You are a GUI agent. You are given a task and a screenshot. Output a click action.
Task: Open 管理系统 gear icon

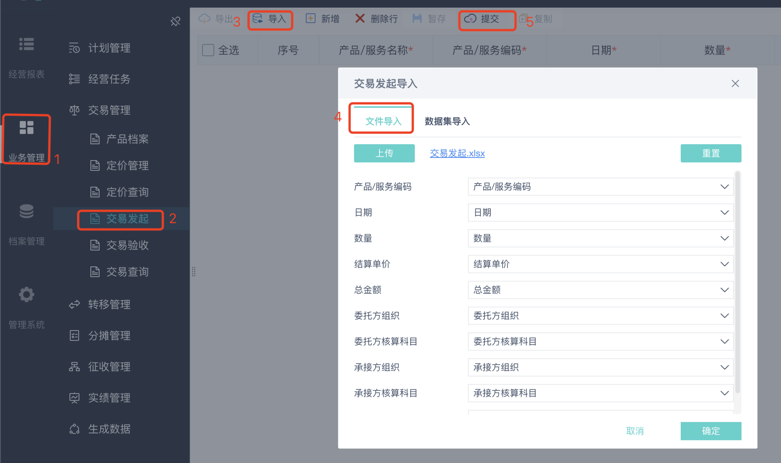[x=27, y=295]
